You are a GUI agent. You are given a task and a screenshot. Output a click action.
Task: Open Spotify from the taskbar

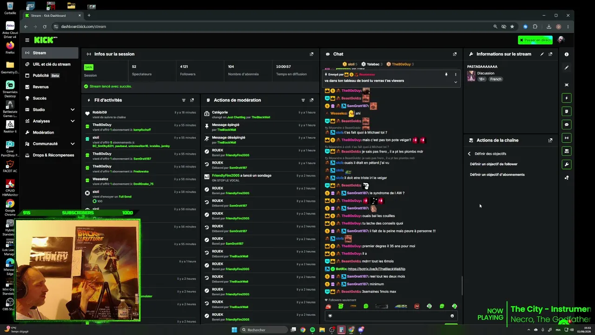[x=312, y=330]
